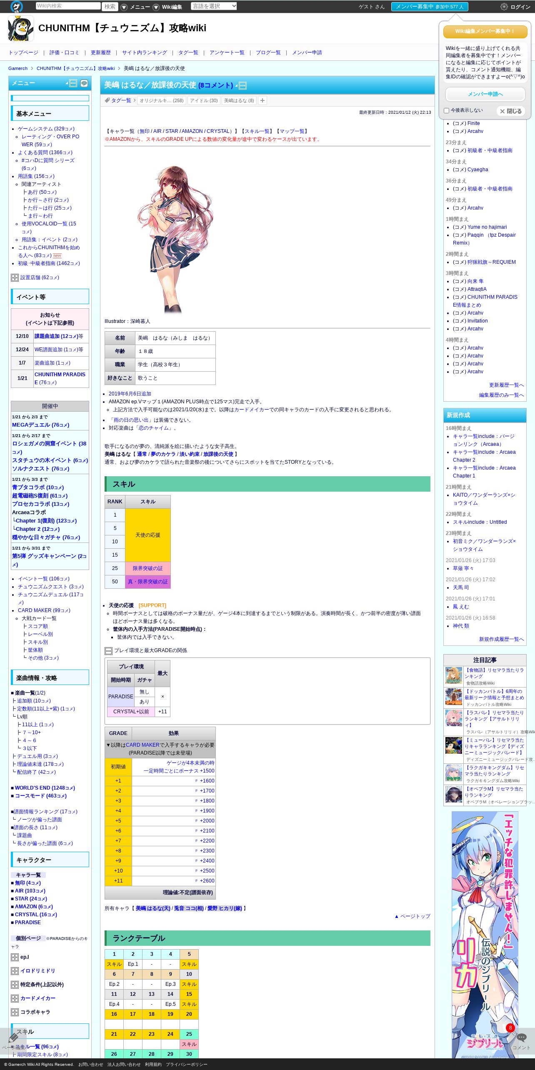535x1070 pixels.
Task: Open the speech bubble icon in メニュー header
Action: (x=84, y=83)
